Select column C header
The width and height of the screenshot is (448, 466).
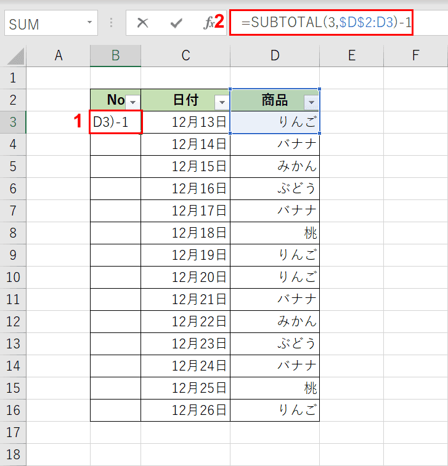pos(185,55)
